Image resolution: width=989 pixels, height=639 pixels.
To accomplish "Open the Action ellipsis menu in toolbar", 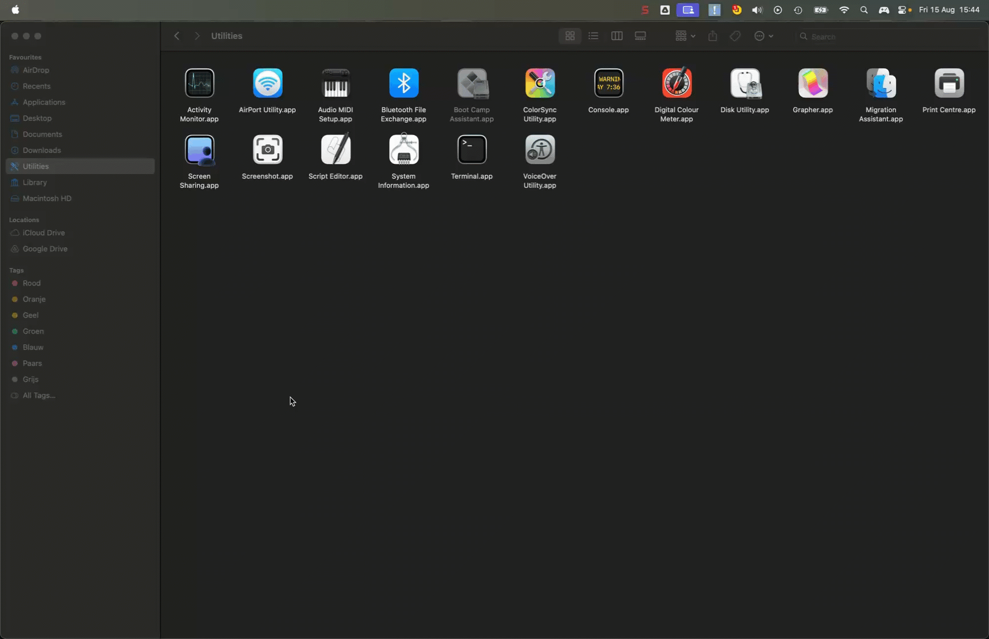I will point(763,36).
